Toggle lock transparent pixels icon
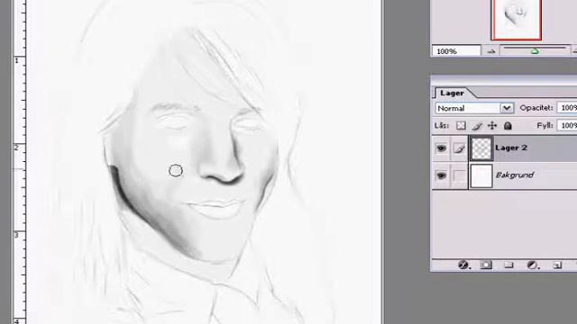Viewport: 577px width, 324px height. click(x=461, y=126)
